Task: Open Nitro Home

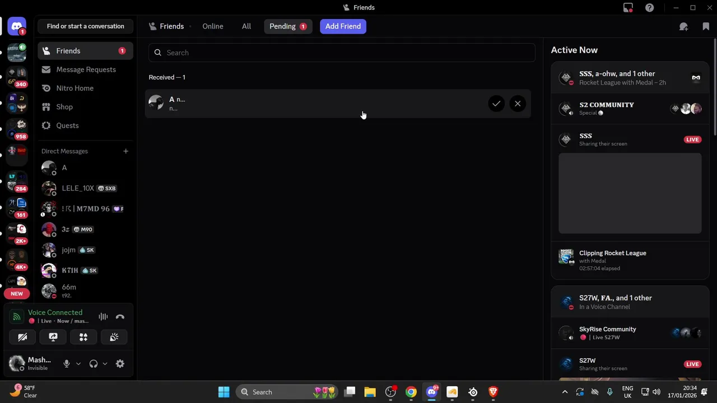Action: pos(86,88)
